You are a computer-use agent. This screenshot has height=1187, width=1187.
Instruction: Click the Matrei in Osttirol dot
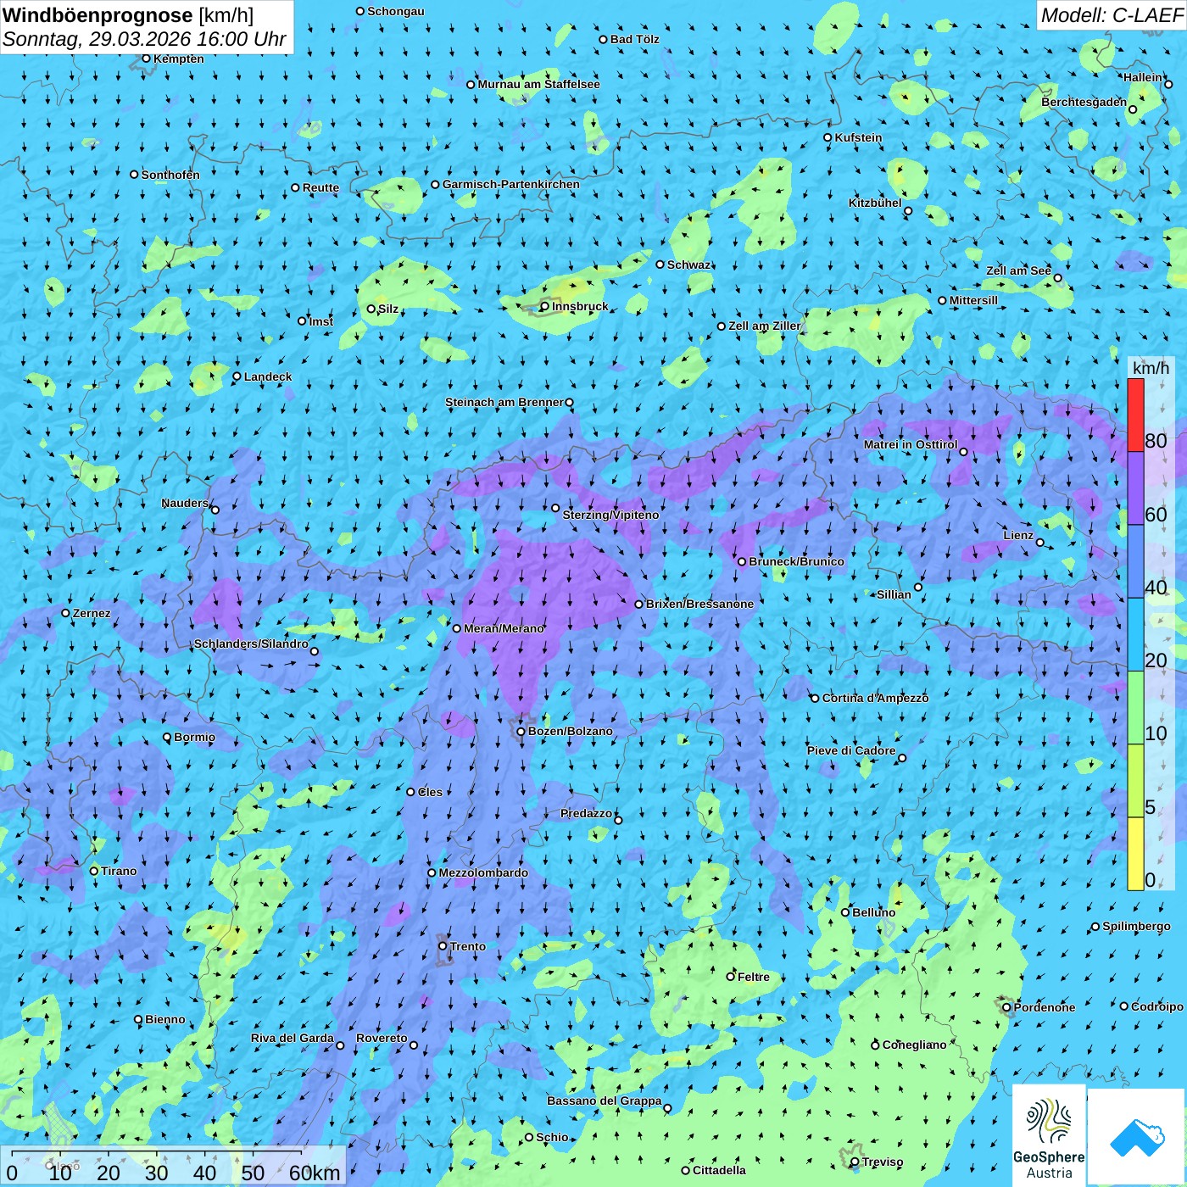[963, 452]
